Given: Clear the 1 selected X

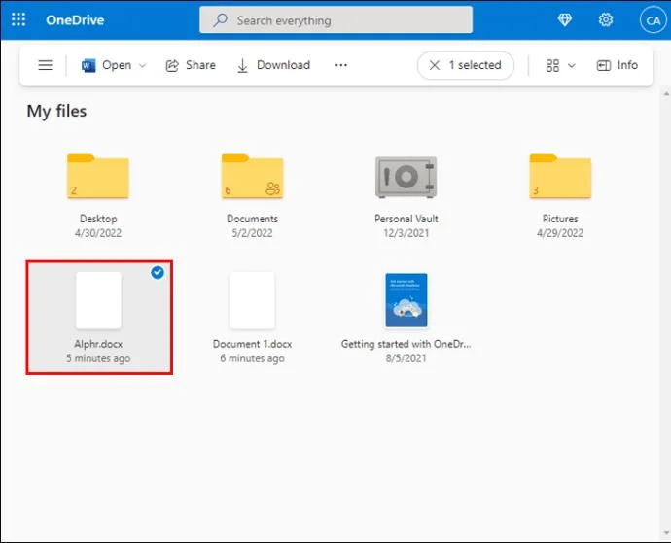Looking at the screenshot, I should tap(435, 65).
